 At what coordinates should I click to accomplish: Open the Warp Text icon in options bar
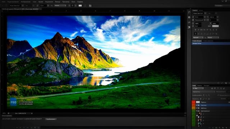coord(85,6)
